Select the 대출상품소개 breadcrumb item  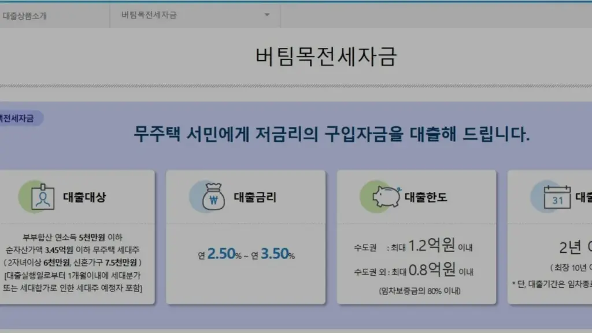24,16
